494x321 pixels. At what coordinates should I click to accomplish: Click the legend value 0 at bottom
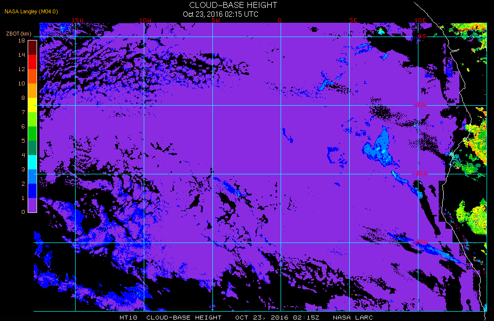(x=23, y=212)
